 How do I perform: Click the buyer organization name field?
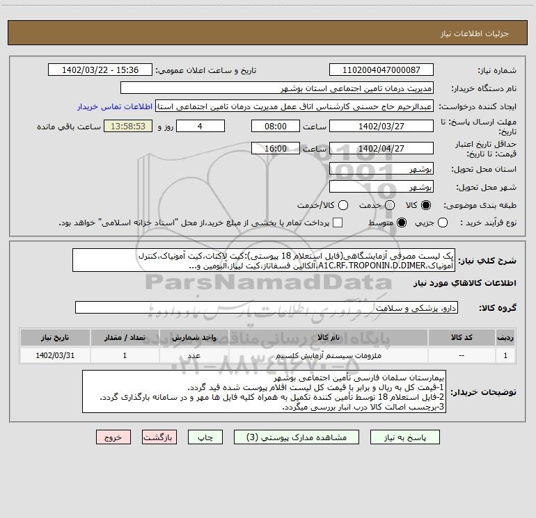277,88
